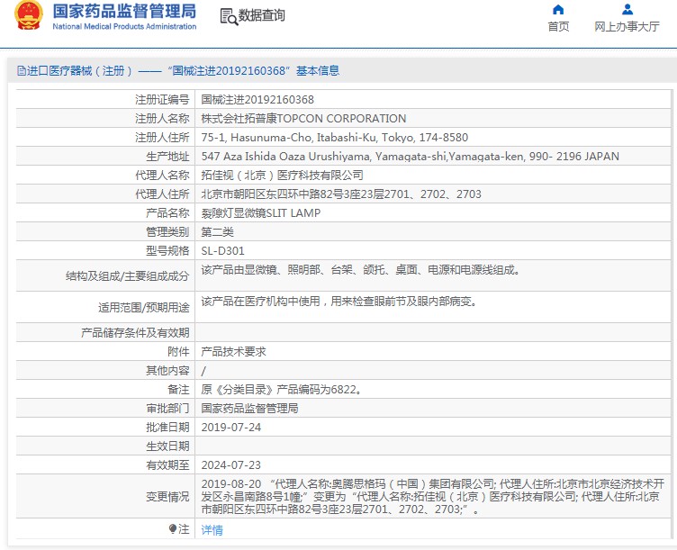Open the 详情 link
677x550 pixels.
coord(212,529)
